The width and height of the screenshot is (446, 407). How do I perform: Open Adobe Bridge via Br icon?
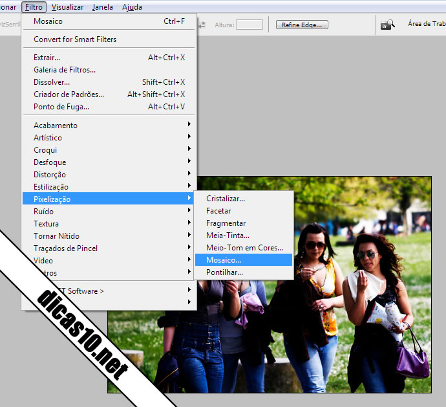point(387,25)
